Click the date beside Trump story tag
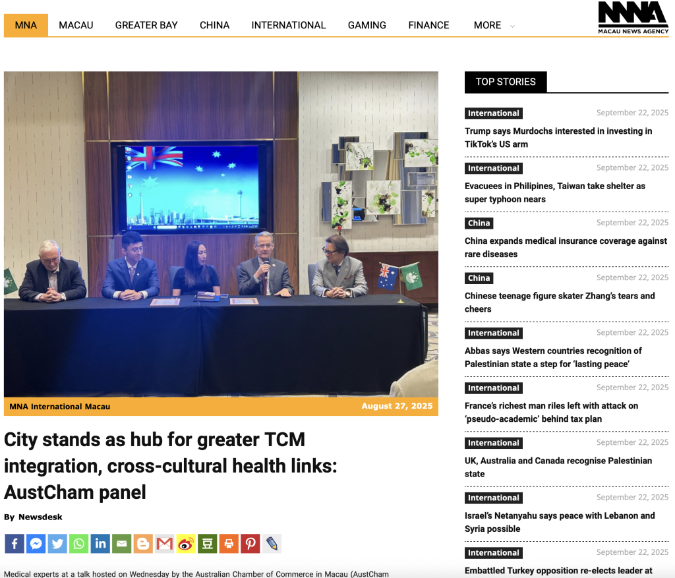Viewport: 675px width, 578px height. (632, 113)
